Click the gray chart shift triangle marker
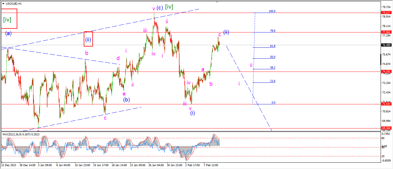The height and width of the screenshot is (169, 393). (217, 2)
